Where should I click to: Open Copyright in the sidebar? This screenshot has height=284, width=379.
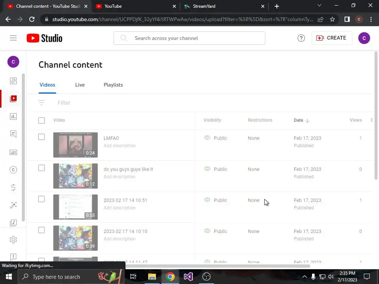coord(13,170)
